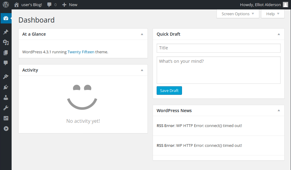Open user's Blog! site menu
291x170 pixels.
[x=28, y=5]
